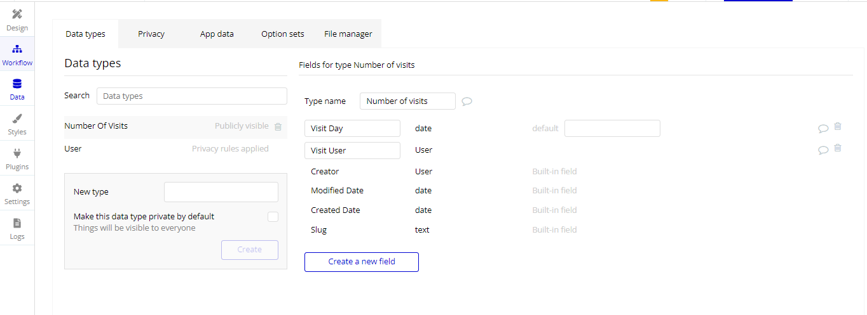Viewport: 867px width, 315px height.
Task: Click the Create type button
Action: [250, 250]
